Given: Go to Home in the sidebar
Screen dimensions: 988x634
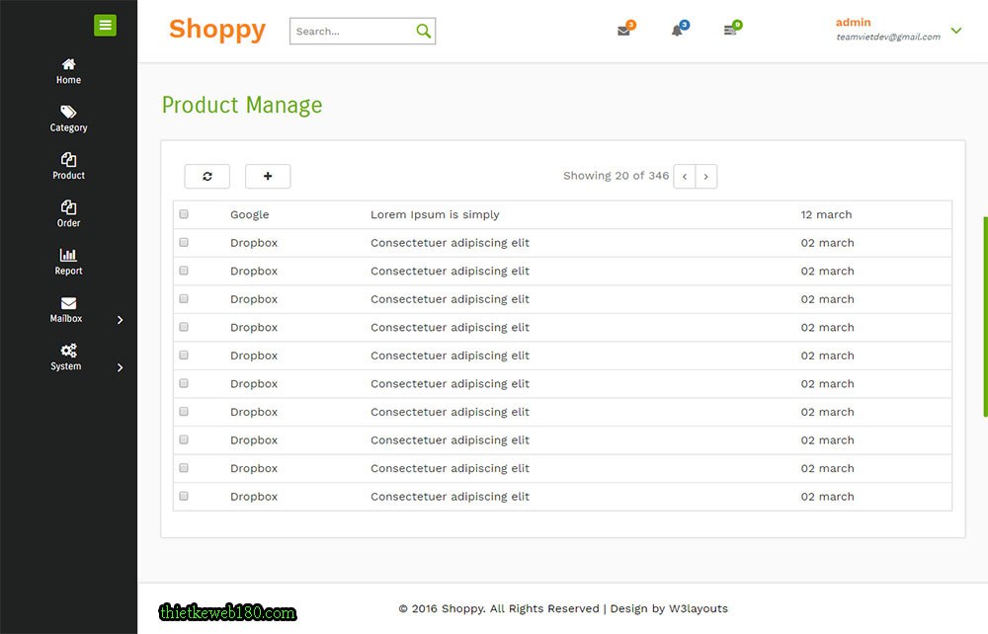Looking at the screenshot, I should pos(68,71).
